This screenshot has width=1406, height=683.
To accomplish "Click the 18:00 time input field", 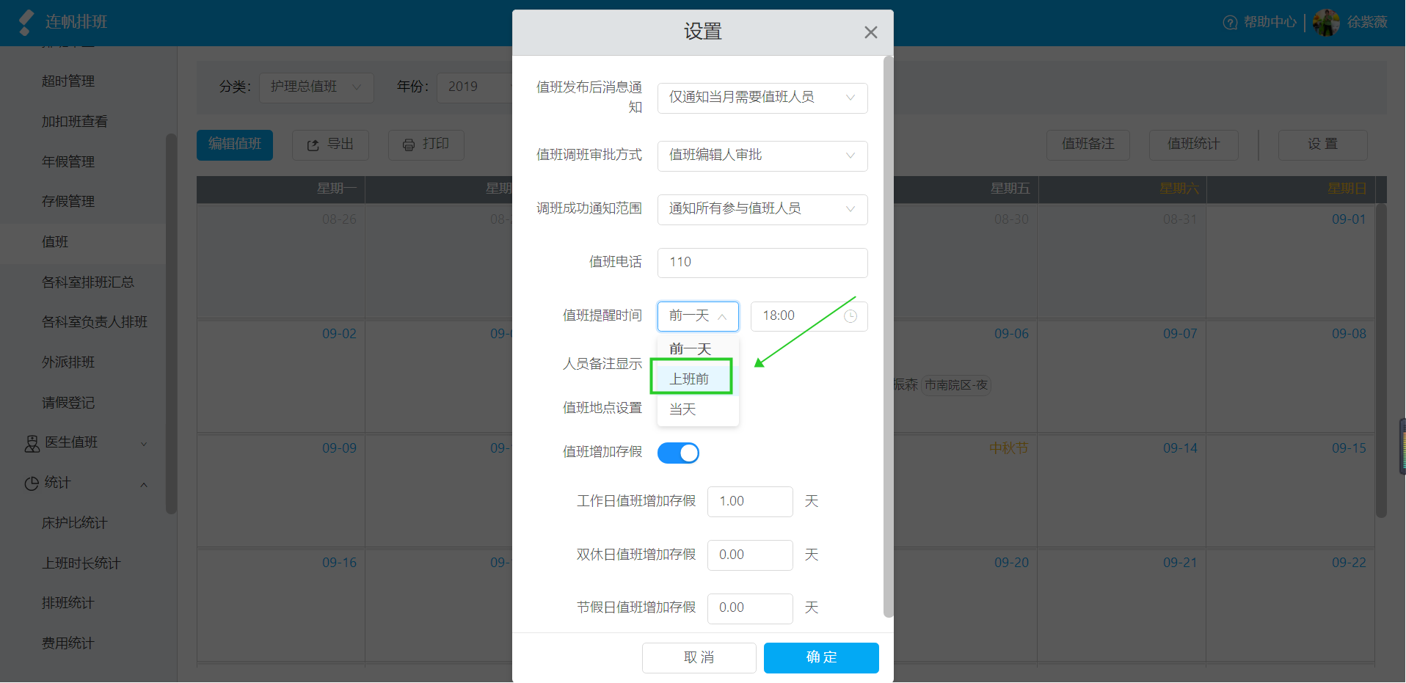I will point(809,316).
